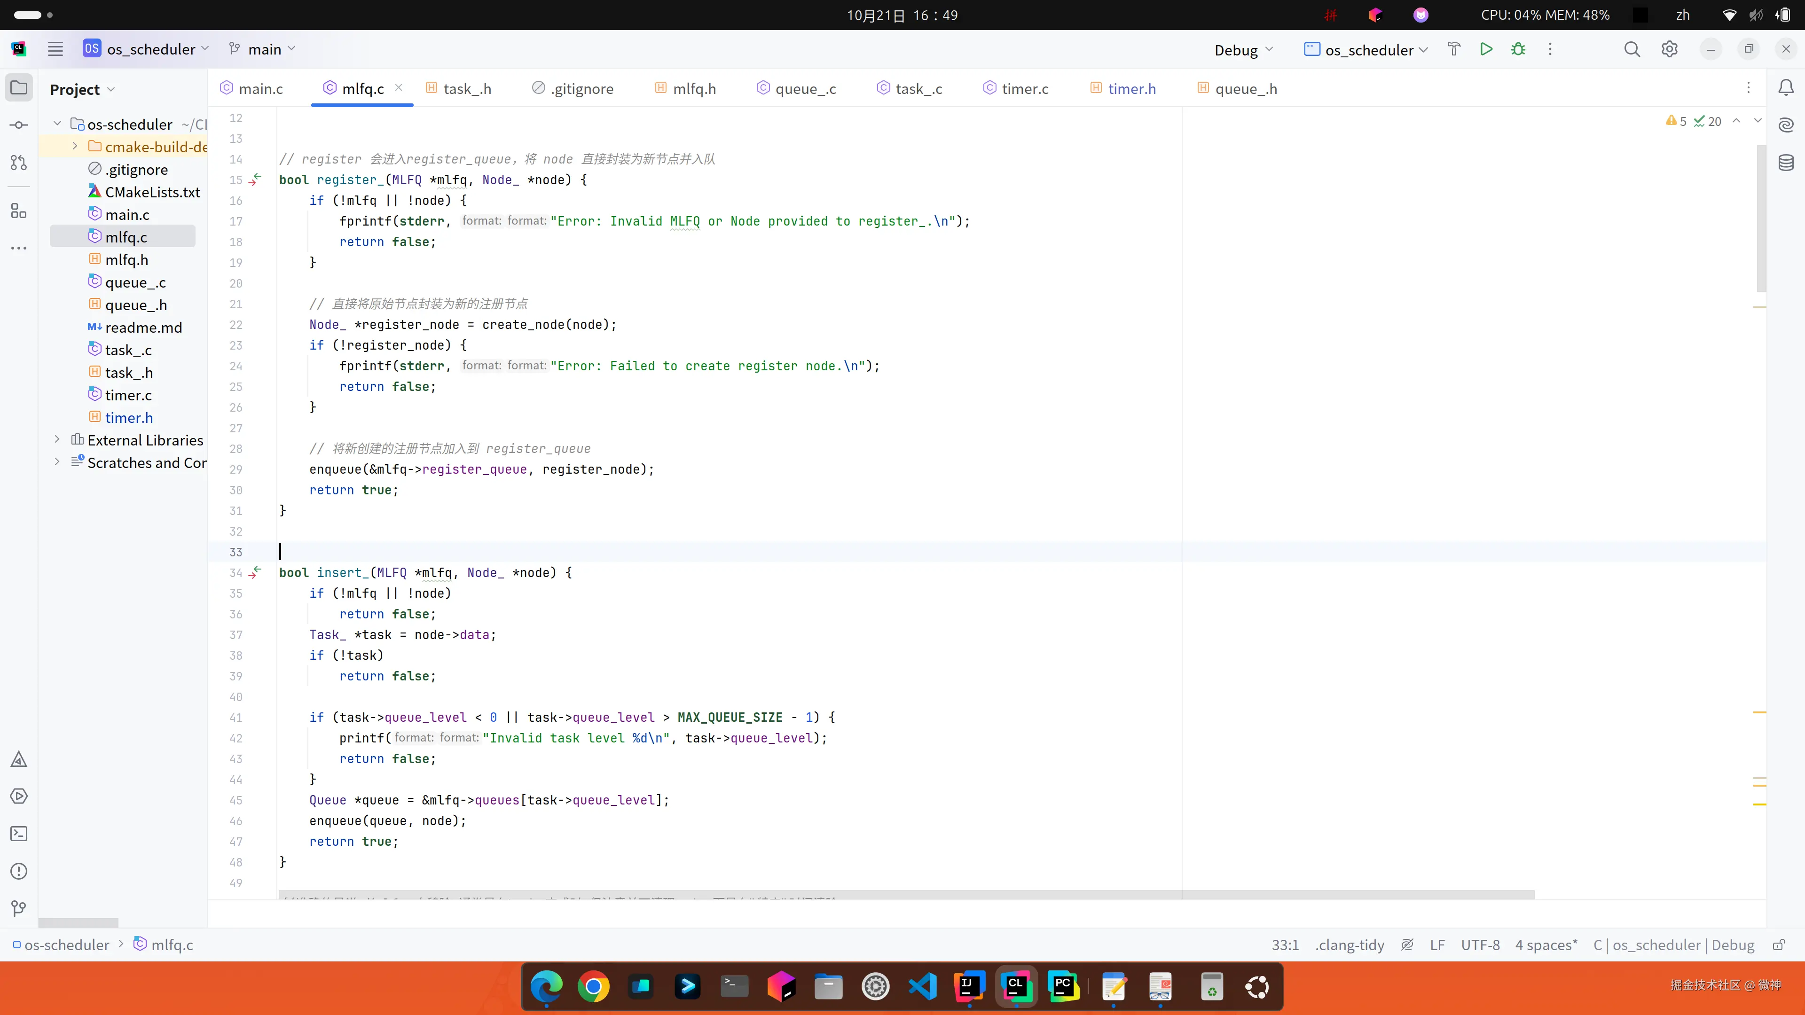Open the Problems tool window
Screen dimensions: 1805x1015
(19, 871)
